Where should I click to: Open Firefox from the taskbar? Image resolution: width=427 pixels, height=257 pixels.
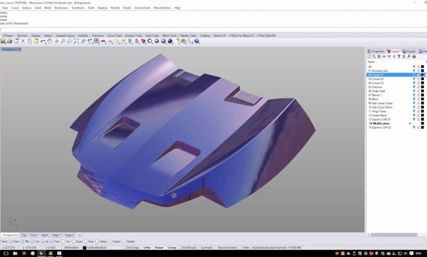click(x=24, y=253)
